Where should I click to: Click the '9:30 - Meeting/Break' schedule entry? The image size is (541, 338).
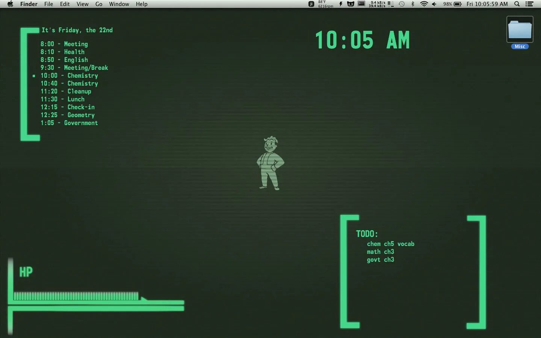coord(74,68)
